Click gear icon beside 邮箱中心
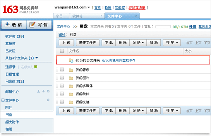This screenshot has width=211, height=139. pyautogui.click(x=48, y=92)
